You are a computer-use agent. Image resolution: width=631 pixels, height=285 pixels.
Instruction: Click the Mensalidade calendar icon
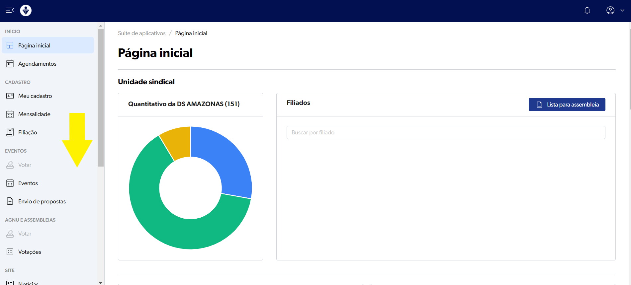[x=10, y=114]
